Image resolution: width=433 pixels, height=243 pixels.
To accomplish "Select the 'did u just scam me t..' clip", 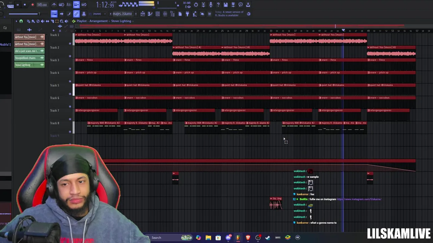I will coord(29,51).
